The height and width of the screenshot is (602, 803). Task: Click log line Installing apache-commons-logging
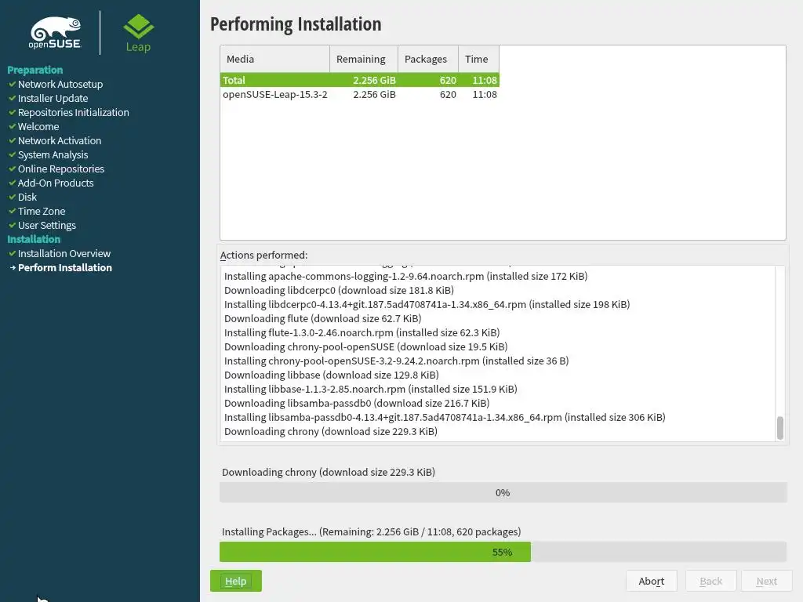click(x=405, y=277)
